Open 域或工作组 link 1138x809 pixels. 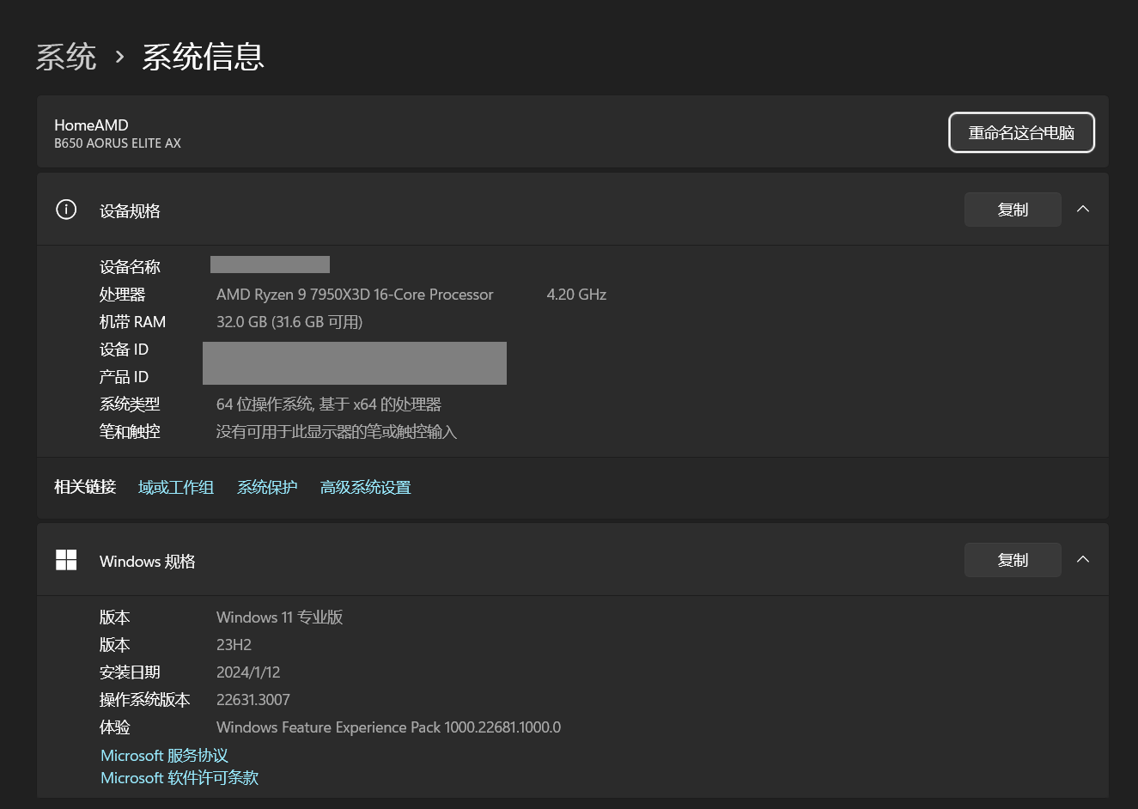[176, 488]
